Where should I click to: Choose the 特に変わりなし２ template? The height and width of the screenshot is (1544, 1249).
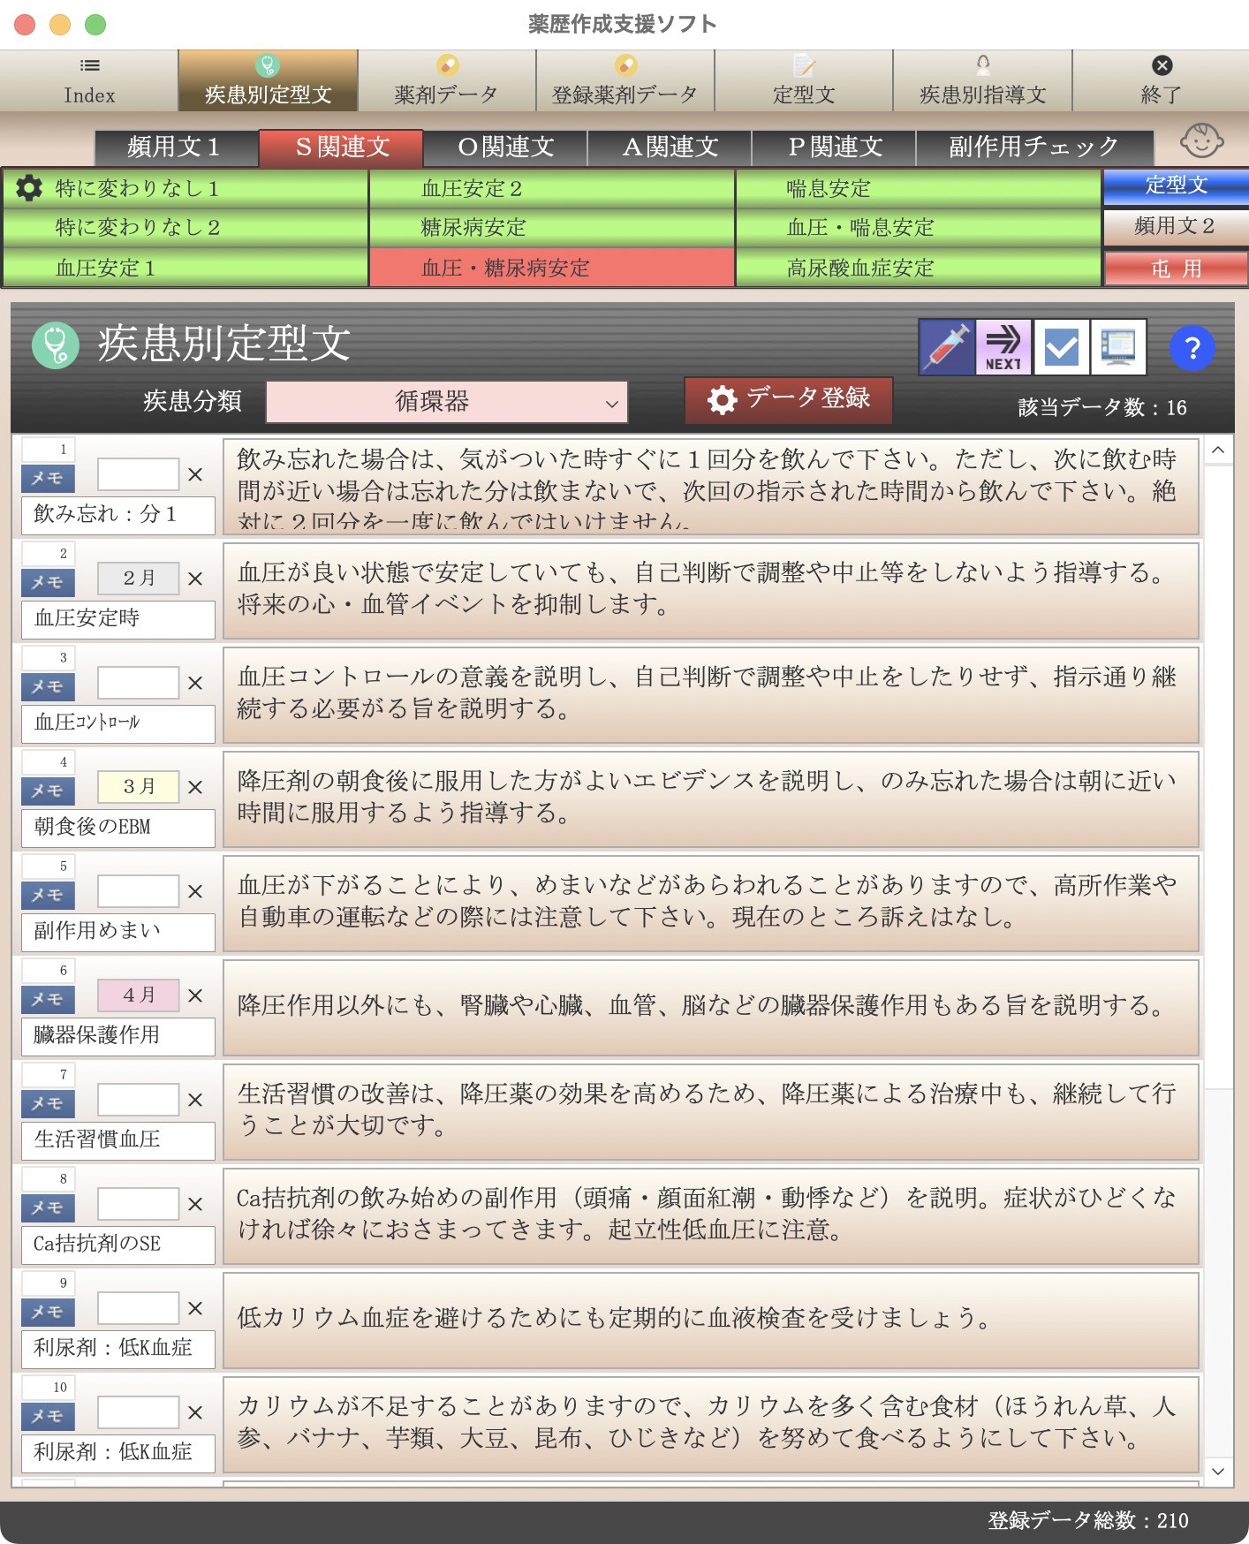point(185,228)
